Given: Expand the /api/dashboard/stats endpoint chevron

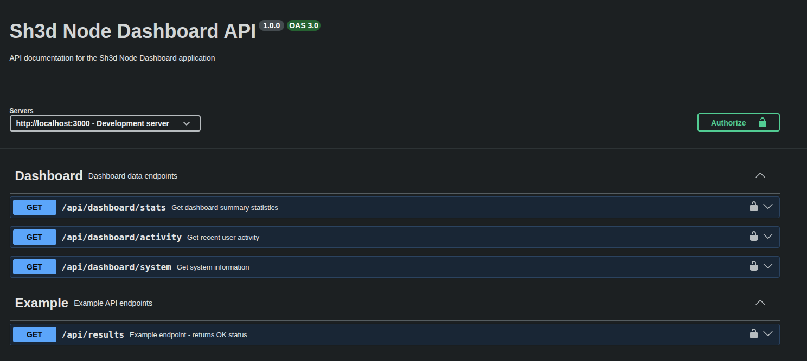Looking at the screenshot, I should [767, 207].
